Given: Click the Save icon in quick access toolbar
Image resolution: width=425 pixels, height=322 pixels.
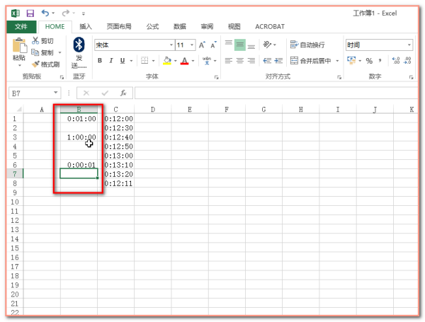Looking at the screenshot, I should tap(30, 13).
